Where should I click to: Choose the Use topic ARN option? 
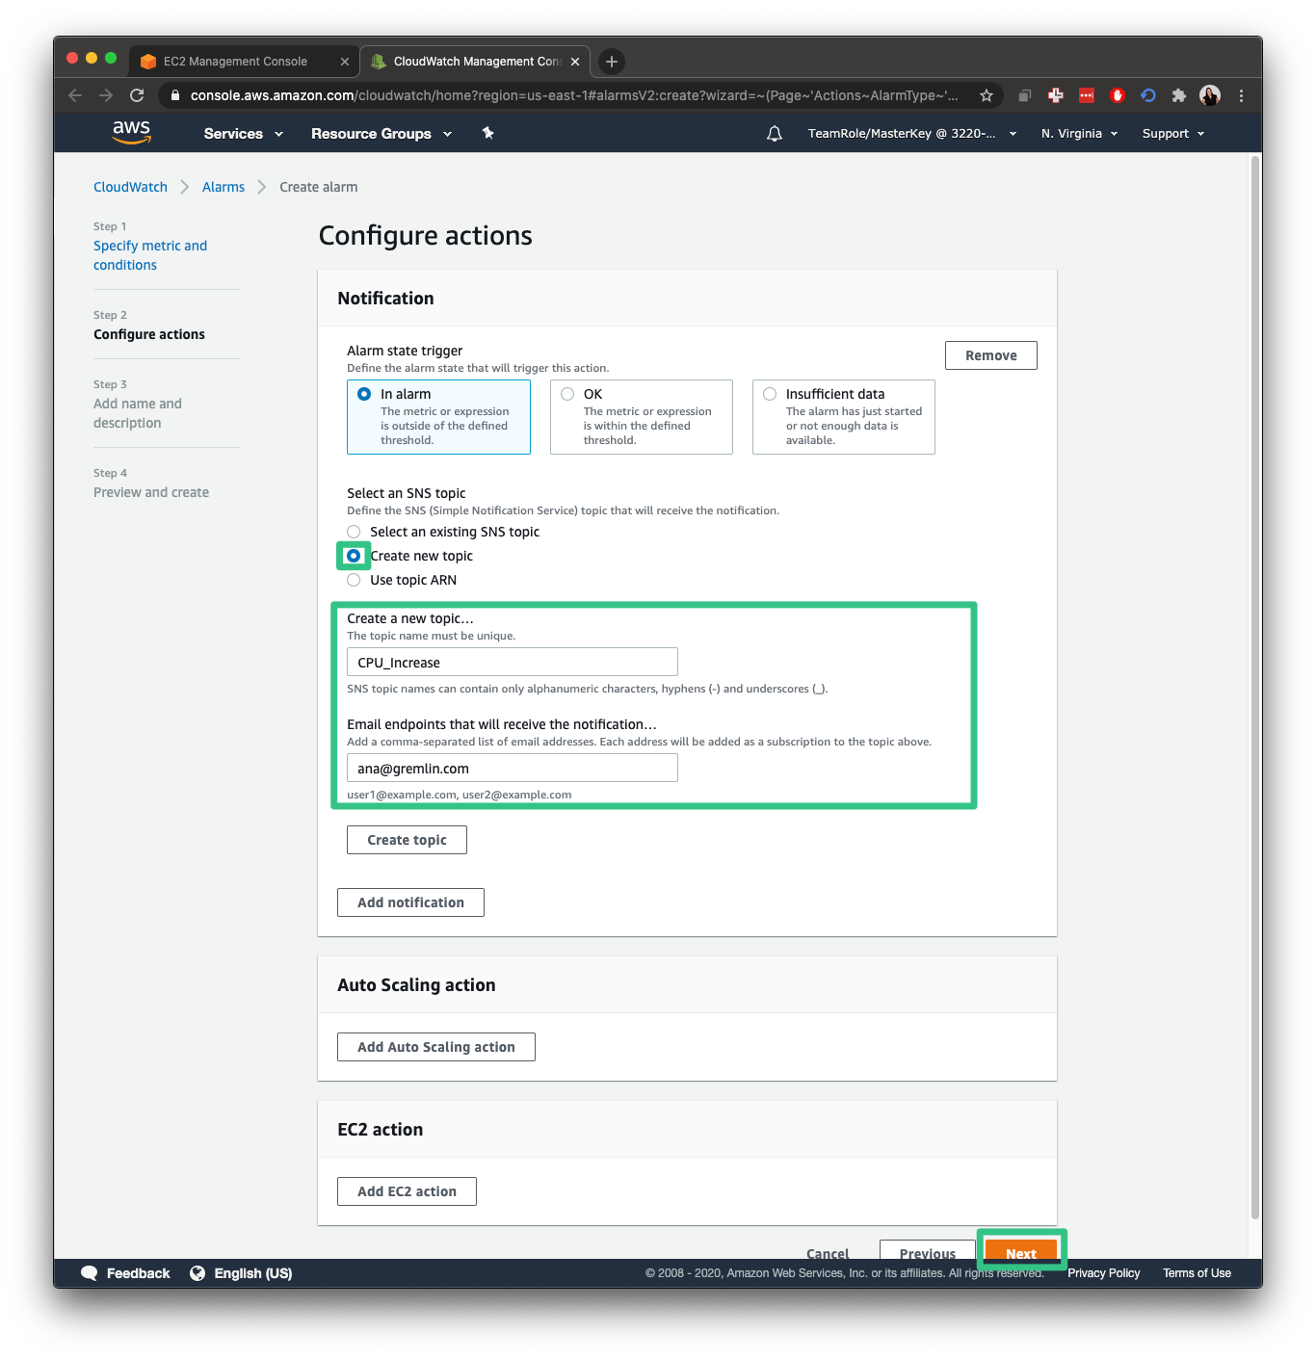point(354,580)
